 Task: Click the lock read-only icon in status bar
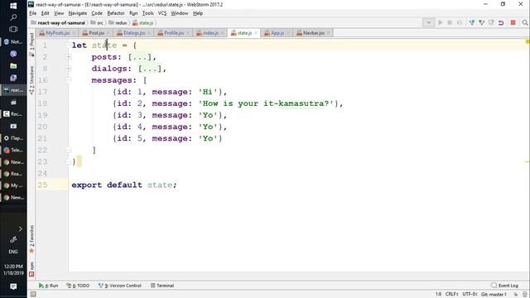(x=516, y=295)
